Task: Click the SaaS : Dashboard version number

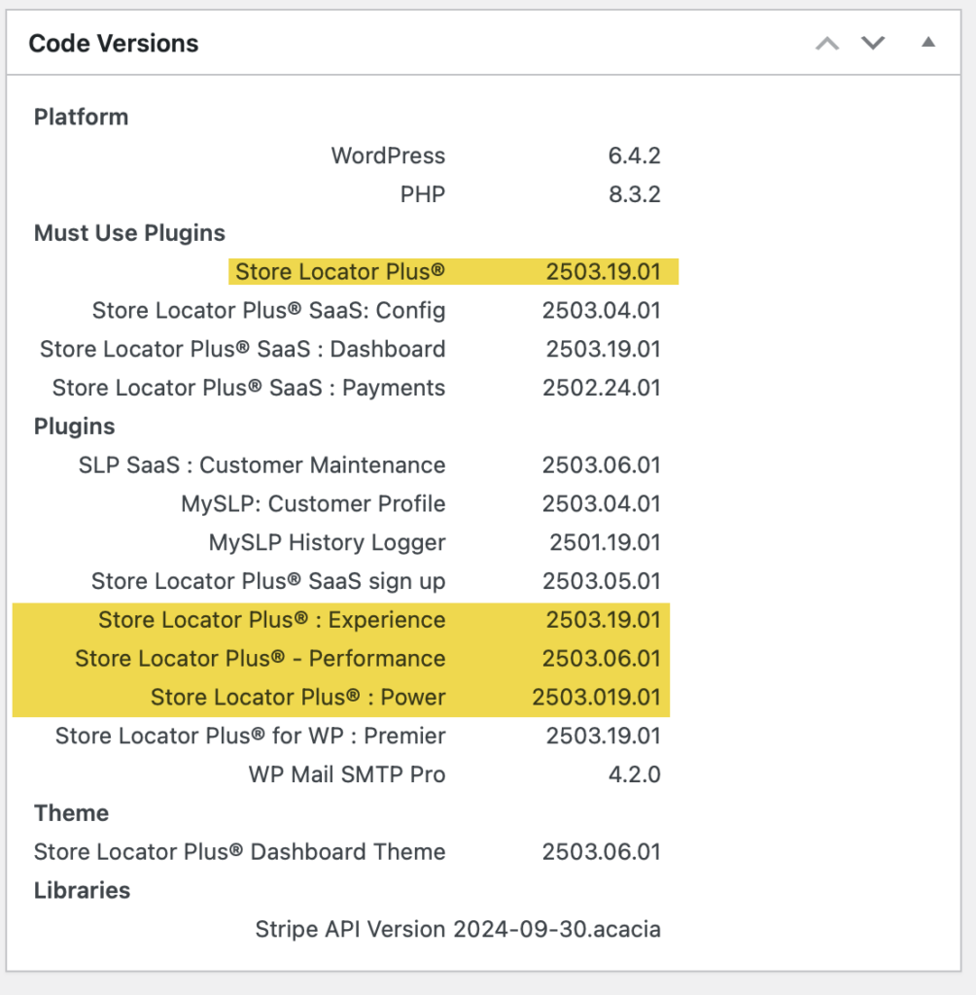Action: click(x=604, y=349)
